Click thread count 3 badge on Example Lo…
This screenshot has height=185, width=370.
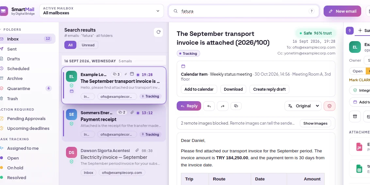[x=116, y=74]
